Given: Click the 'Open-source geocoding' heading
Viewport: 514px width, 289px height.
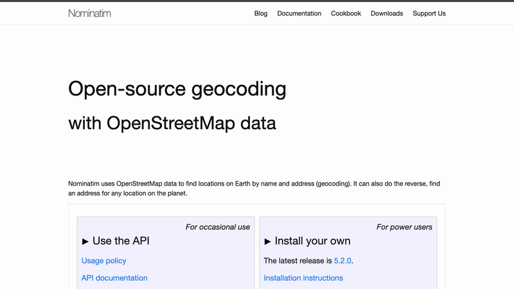Looking at the screenshot, I should click(177, 89).
